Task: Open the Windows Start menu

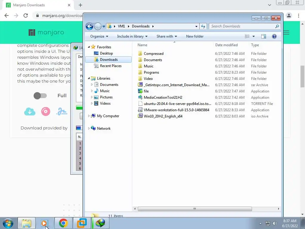Action: 8,223
